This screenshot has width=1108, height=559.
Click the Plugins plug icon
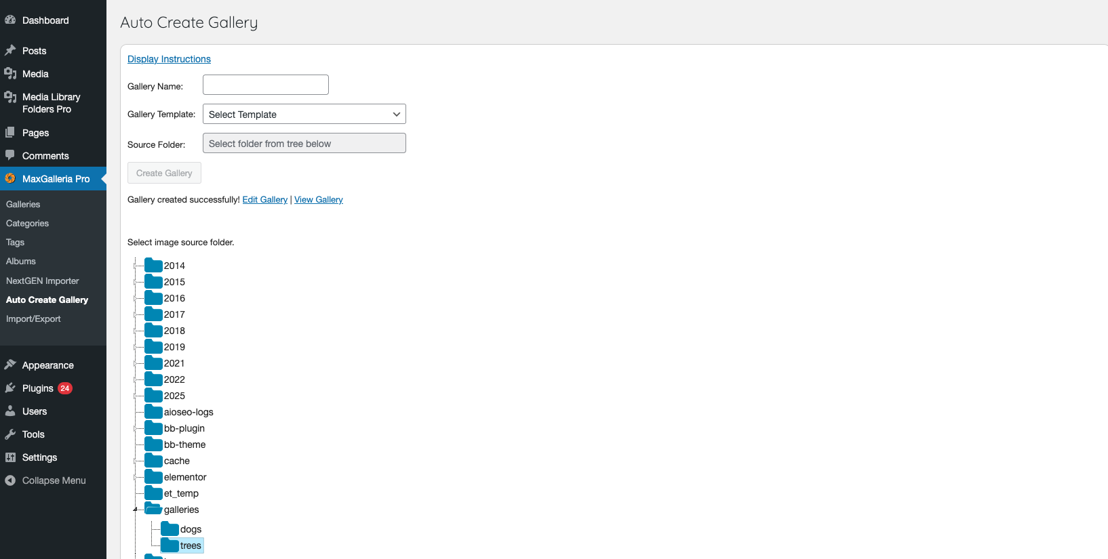(x=10, y=388)
